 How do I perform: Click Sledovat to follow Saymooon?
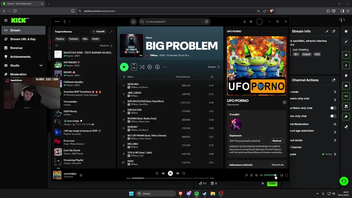(277, 141)
